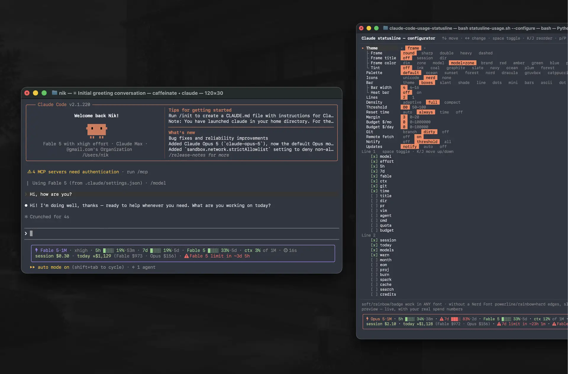
Task: Check the credits segment box
Action: [x=374, y=294]
